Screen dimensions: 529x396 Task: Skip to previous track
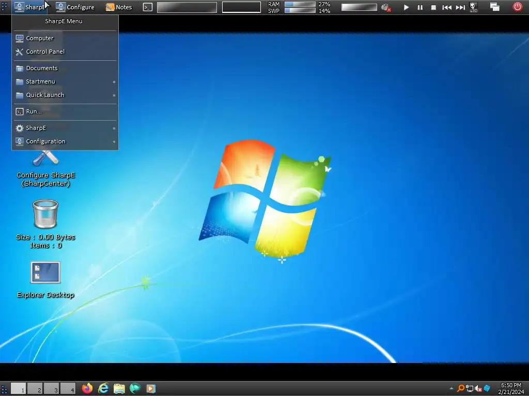pos(447,7)
